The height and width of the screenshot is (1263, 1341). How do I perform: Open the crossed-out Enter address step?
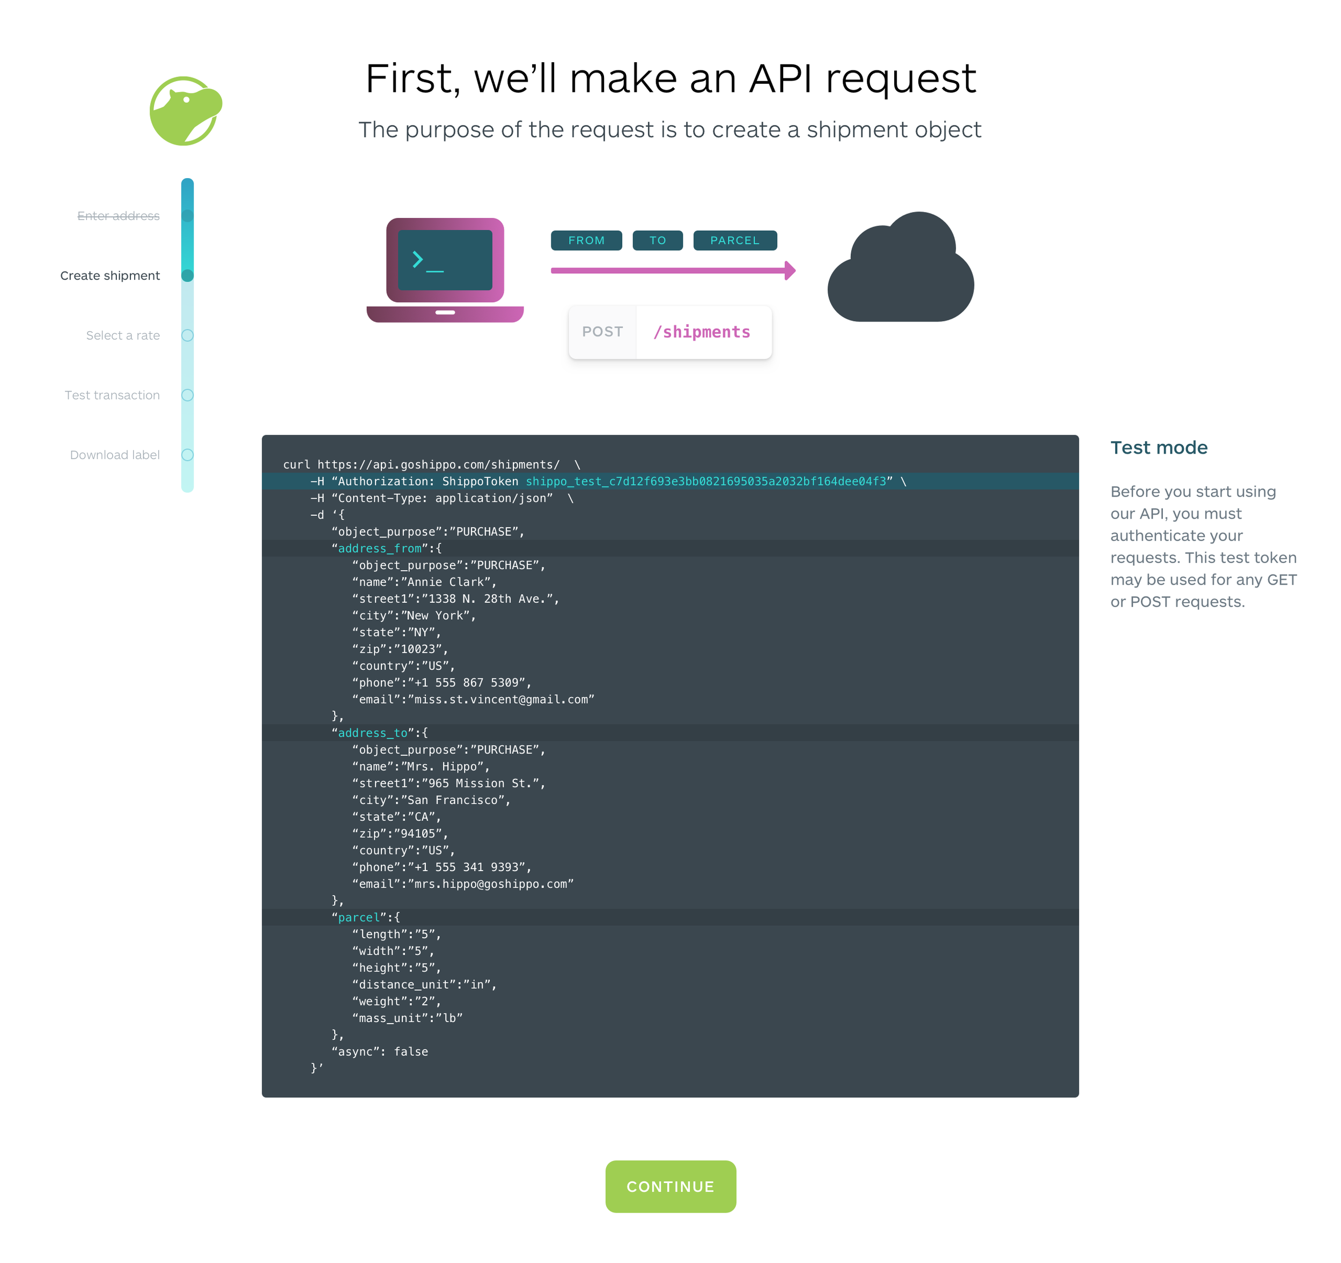coord(118,216)
